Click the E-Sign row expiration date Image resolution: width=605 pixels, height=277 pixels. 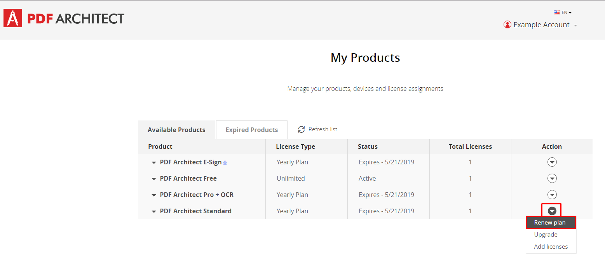point(386,162)
